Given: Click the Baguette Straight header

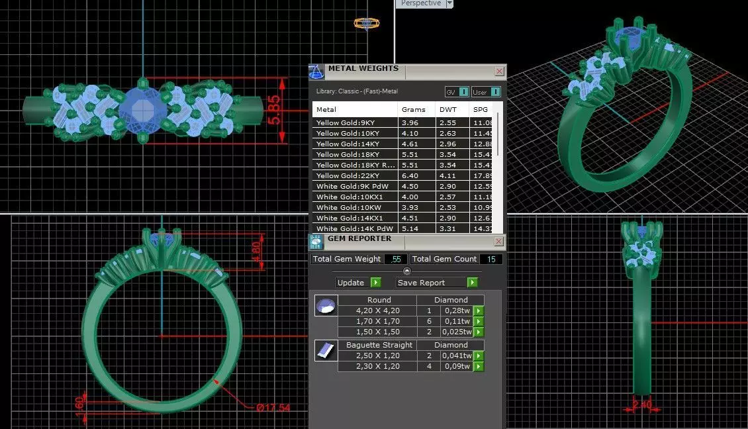Looking at the screenshot, I should click(379, 344).
